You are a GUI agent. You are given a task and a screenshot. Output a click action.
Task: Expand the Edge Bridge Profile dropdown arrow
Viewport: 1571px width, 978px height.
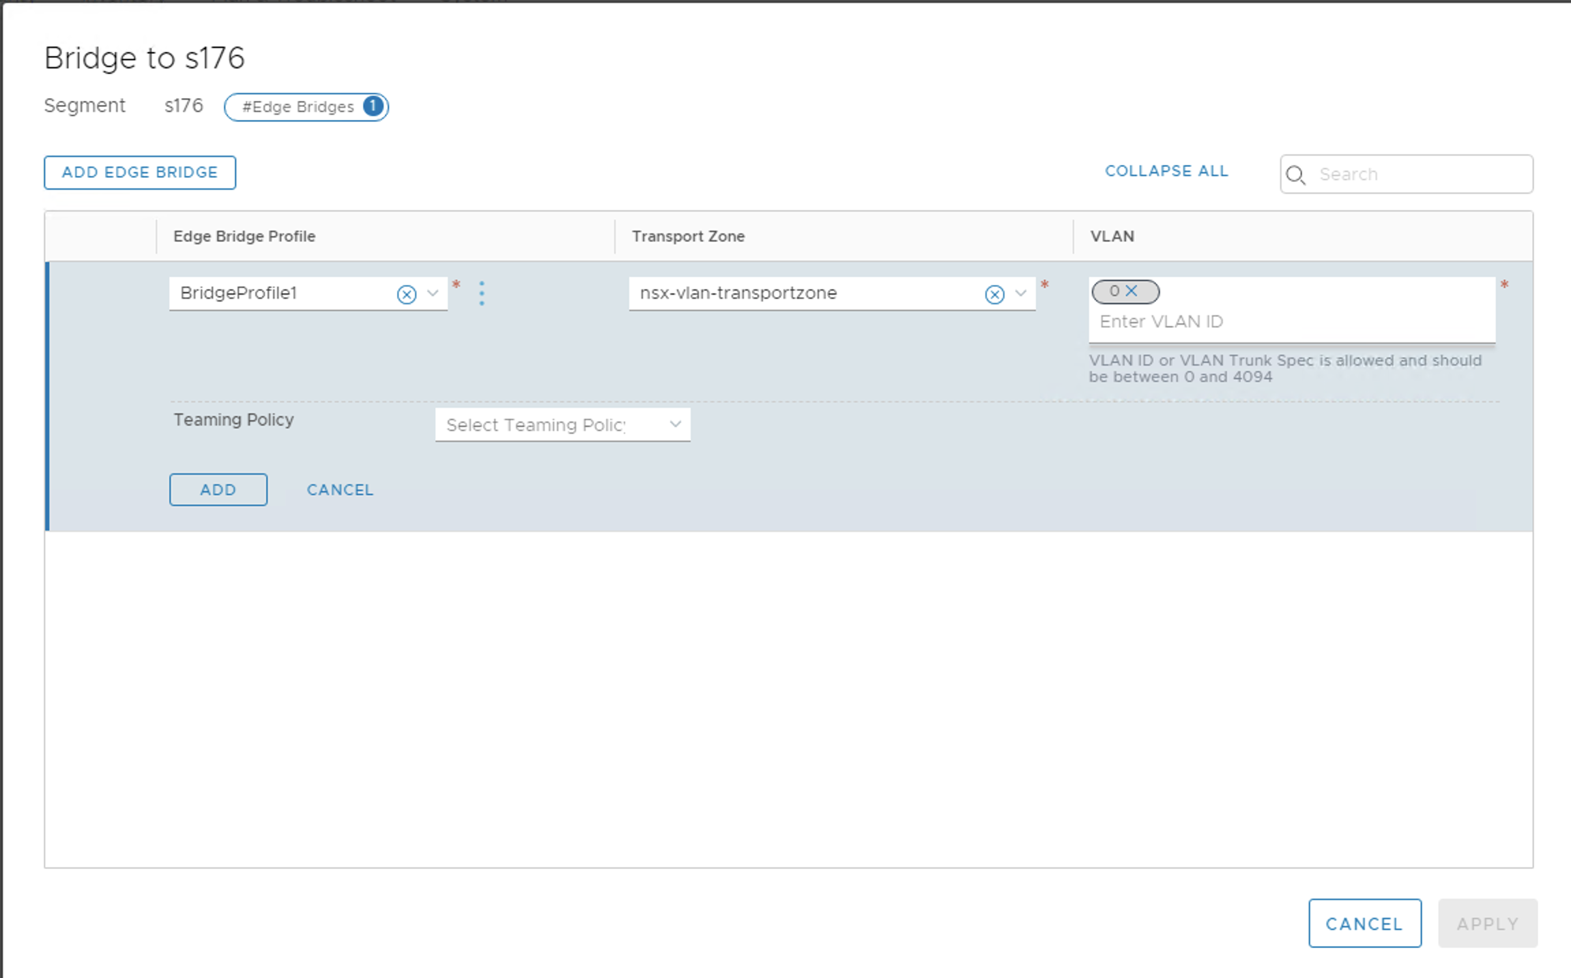(x=433, y=293)
